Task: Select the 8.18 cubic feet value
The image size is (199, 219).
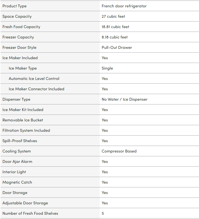Action: click(115, 37)
